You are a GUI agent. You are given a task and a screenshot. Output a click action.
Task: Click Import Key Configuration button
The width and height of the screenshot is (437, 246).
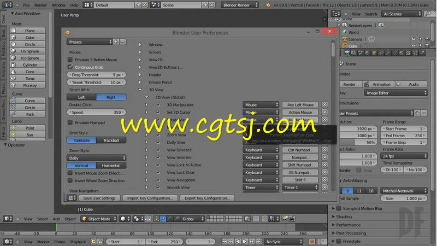(x=150, y=198)
